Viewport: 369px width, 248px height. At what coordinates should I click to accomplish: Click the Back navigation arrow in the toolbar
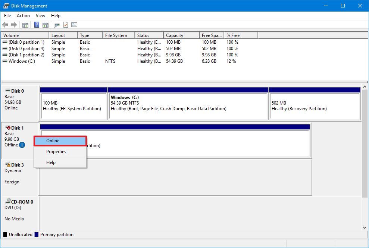[x=6, y=25]
